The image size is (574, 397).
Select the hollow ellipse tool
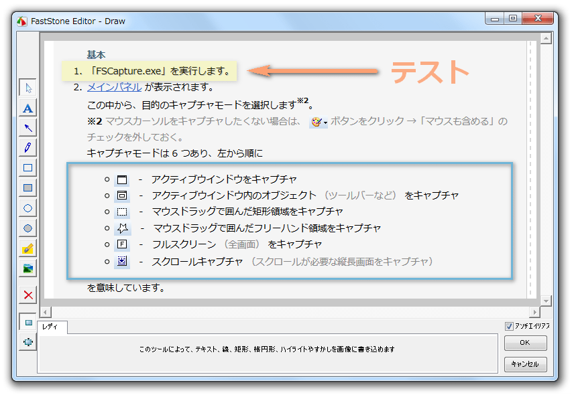(27, 208)
